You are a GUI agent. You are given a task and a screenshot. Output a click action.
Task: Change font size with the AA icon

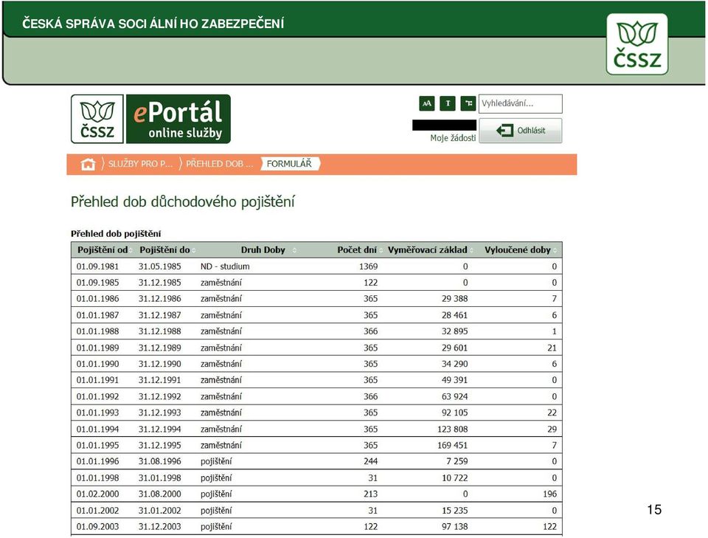[x=427, y=103]
